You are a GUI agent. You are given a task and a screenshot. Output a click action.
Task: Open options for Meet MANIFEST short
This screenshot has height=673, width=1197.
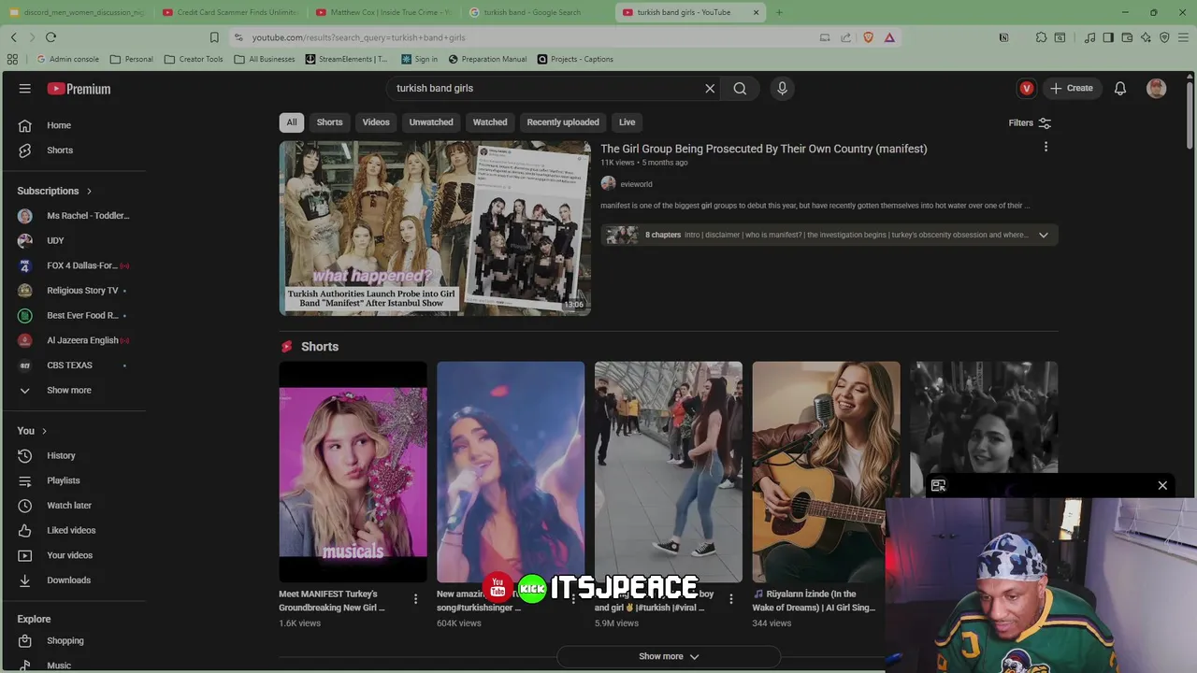(416, 598)
